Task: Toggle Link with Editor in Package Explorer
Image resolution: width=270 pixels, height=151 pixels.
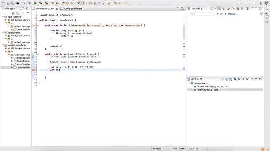Action: 17,13
